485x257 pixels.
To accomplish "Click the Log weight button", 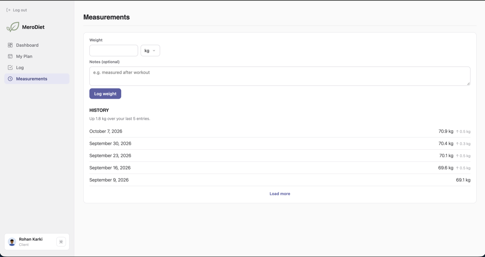I will 105,94.
